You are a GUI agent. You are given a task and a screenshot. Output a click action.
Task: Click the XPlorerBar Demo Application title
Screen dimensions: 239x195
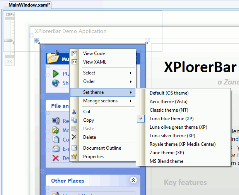click(x=70, y=31)
